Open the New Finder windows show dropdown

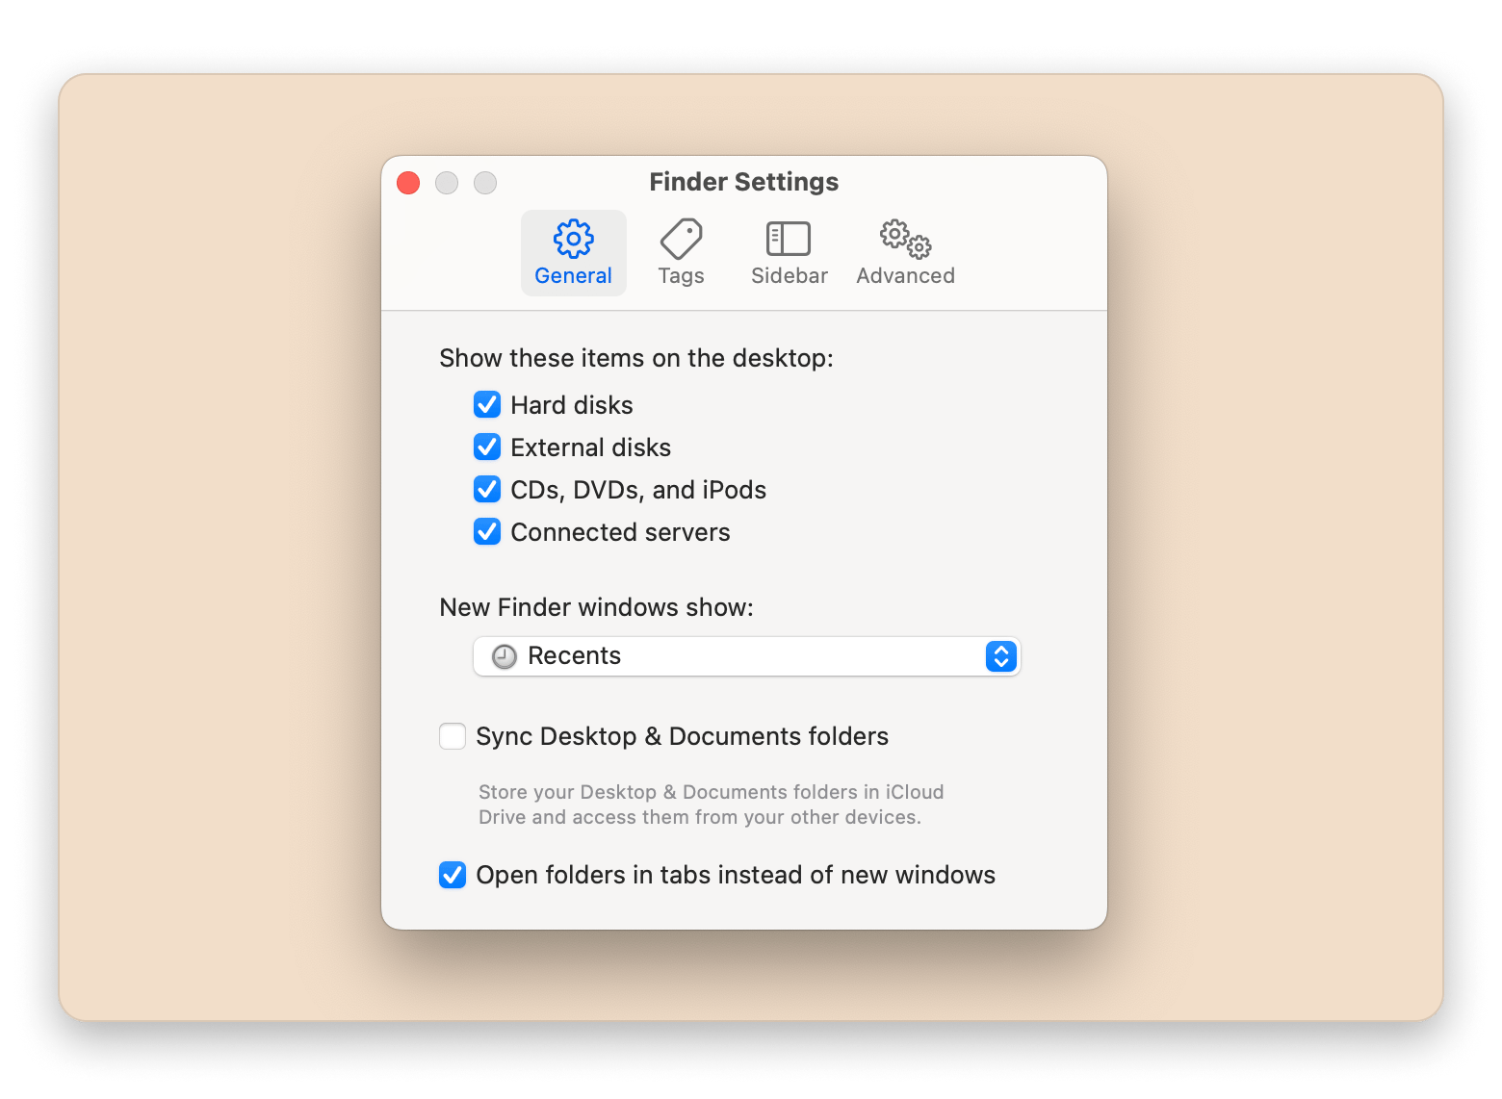[746, 656]
